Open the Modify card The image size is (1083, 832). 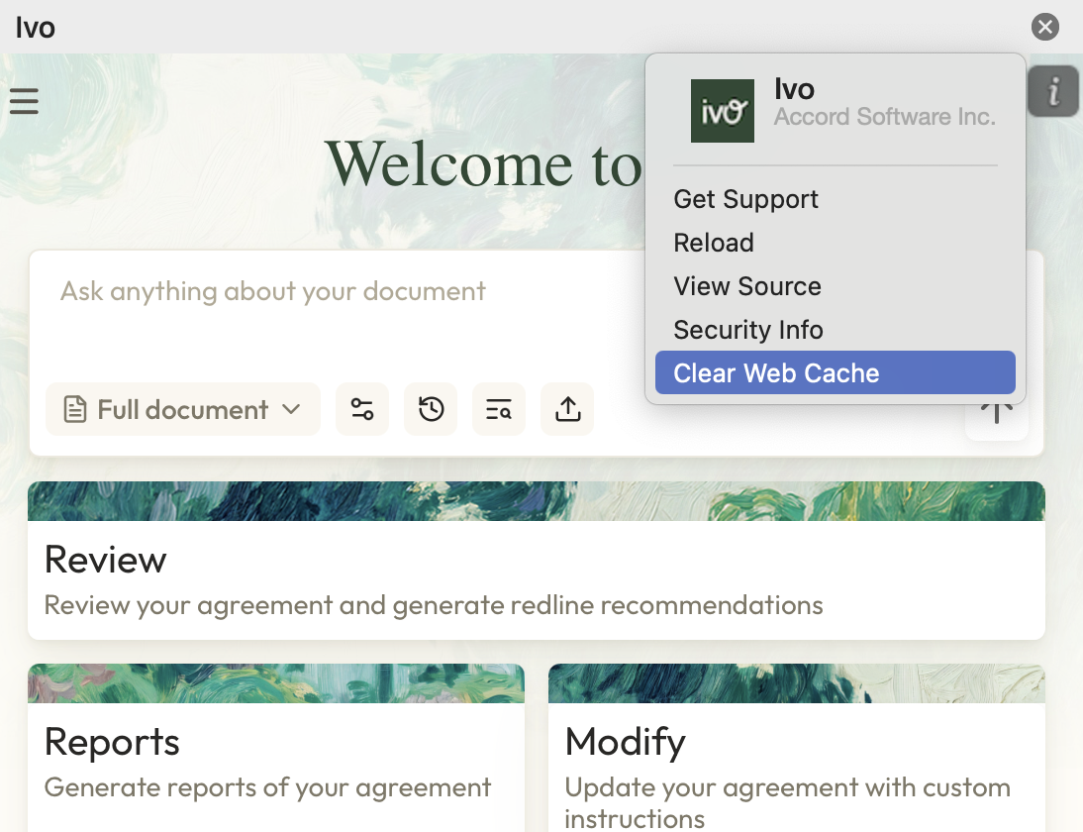pyautogui.click(x=796, y=748)
